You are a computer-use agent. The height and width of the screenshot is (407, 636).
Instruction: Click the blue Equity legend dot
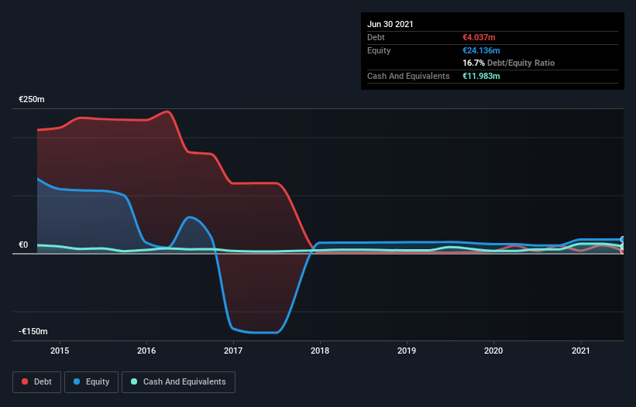tap(77, 381)
